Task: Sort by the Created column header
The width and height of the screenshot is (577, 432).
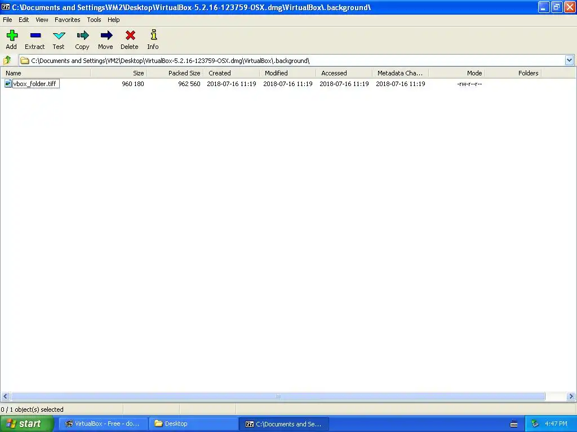Action: (232, 73)
